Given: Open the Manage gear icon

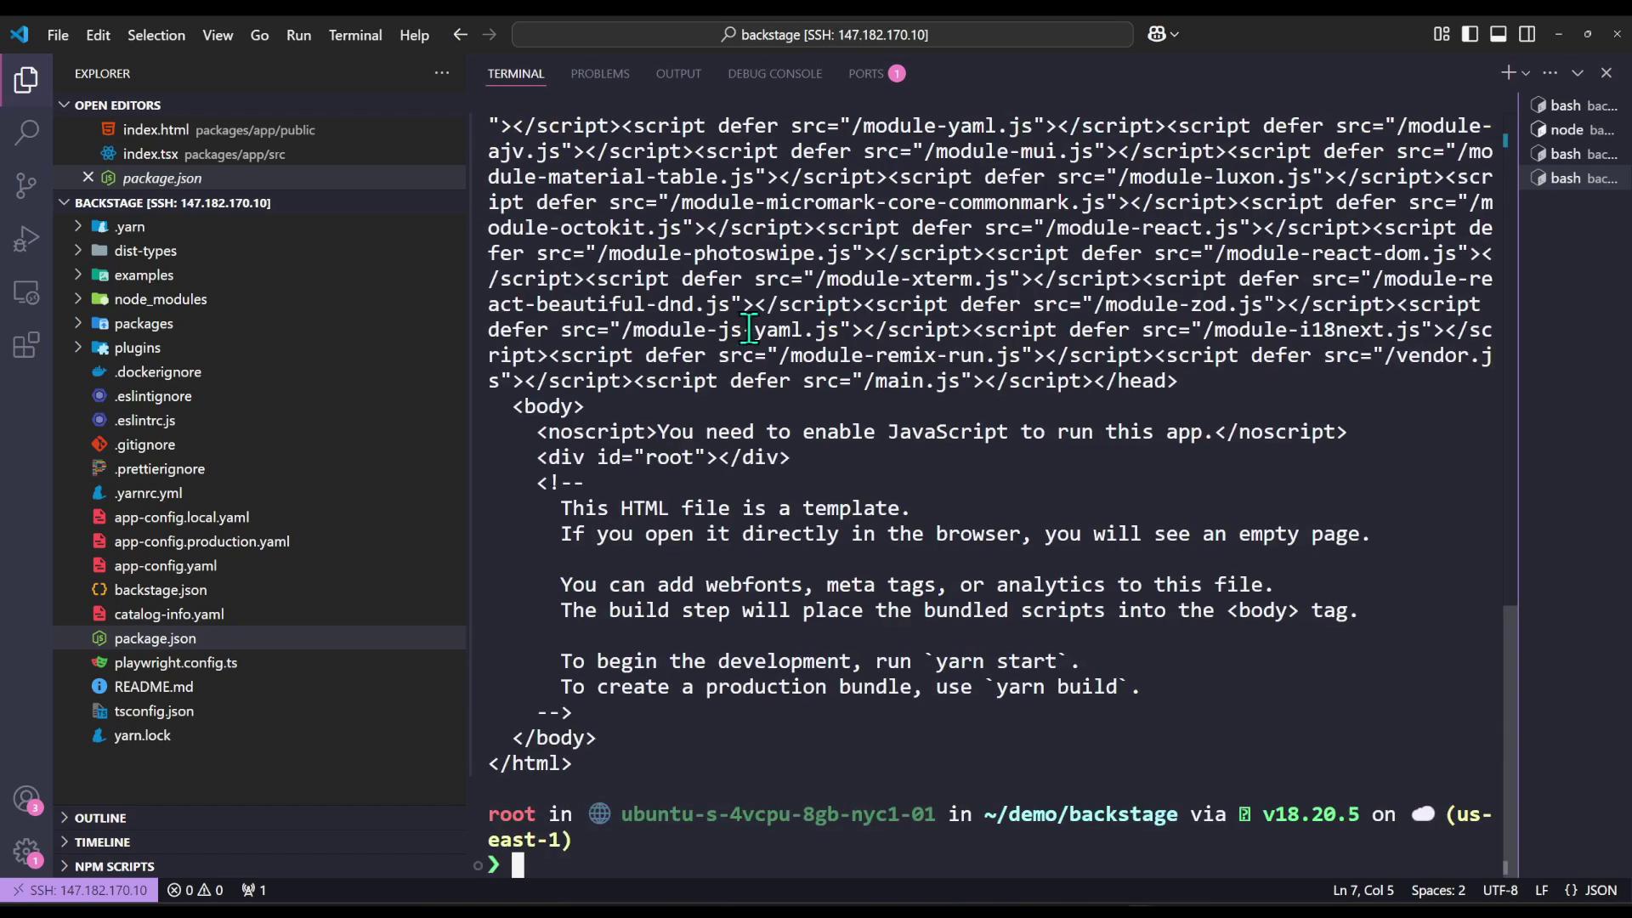Looking at the screenshot, I should pyautogui.click(x=26, y=851).
